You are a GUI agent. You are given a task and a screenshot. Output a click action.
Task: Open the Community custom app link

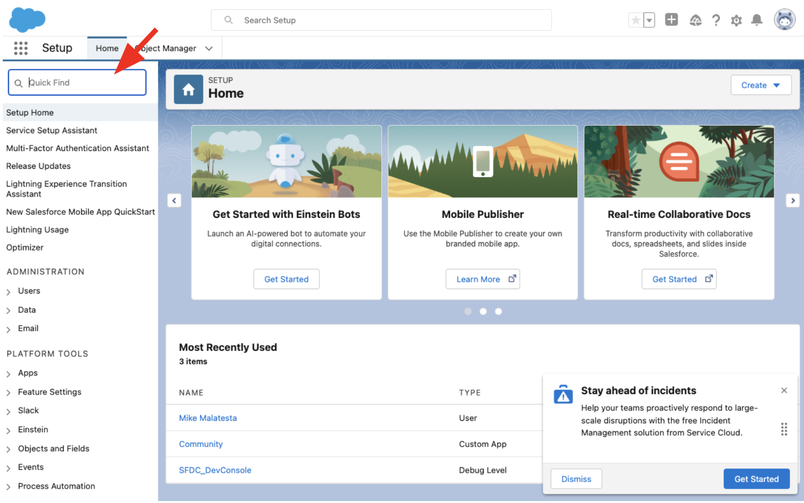tap(201, 444)
